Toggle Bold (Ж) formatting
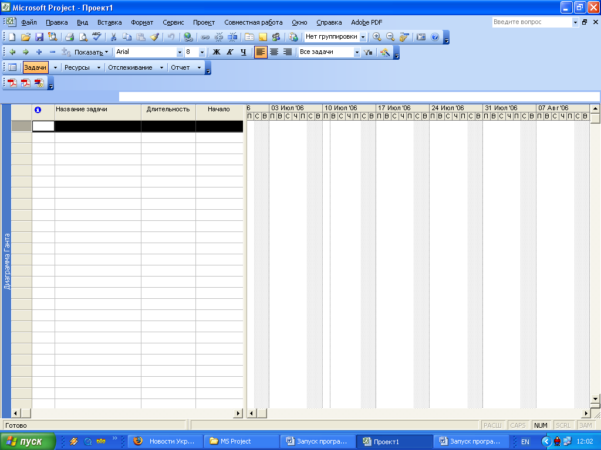The width and height of the screenshot is (601, 450). pos(217,52)
